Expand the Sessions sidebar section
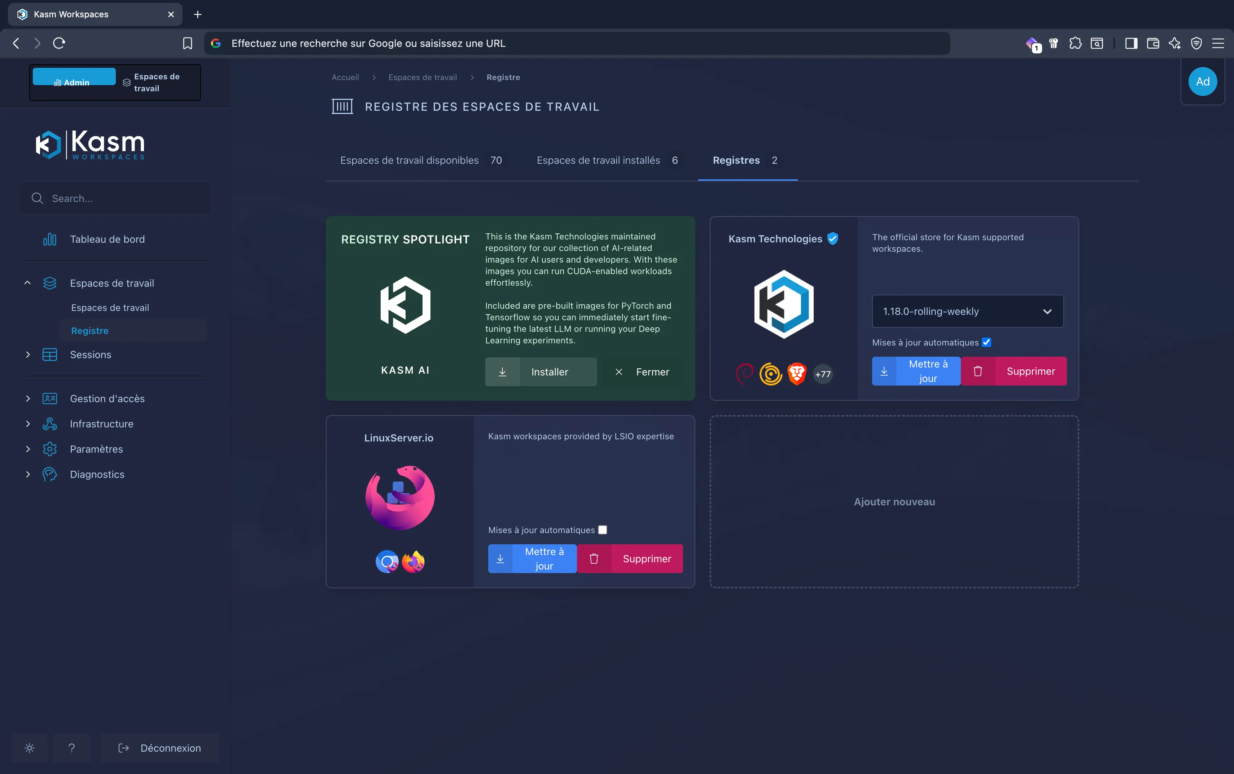 click(91, 354)
